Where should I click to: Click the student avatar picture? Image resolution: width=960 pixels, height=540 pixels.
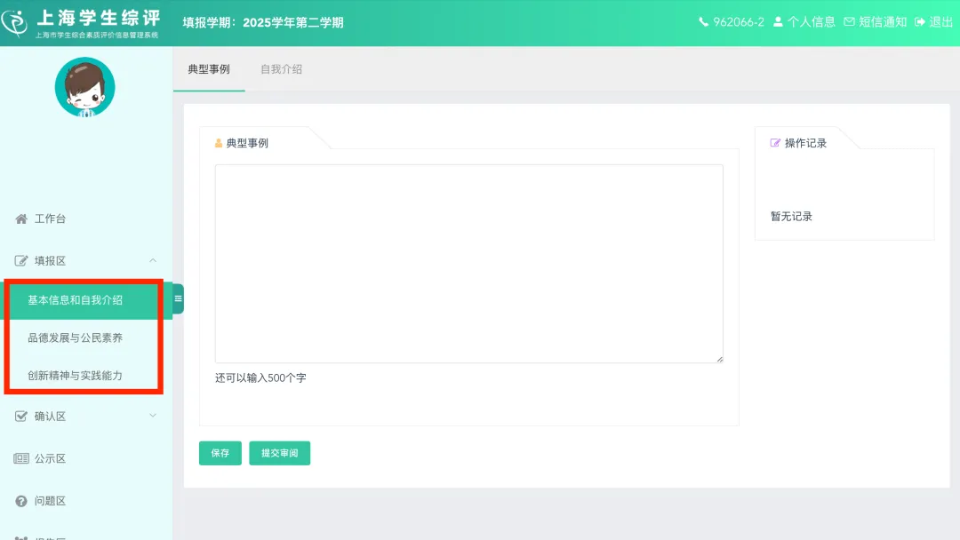(84, 87)
